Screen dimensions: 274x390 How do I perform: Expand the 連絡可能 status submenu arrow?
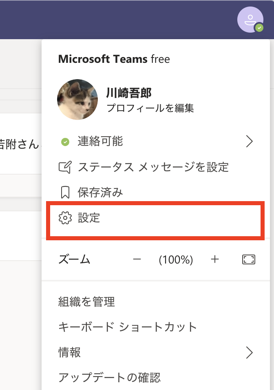(x=249, y=142)
